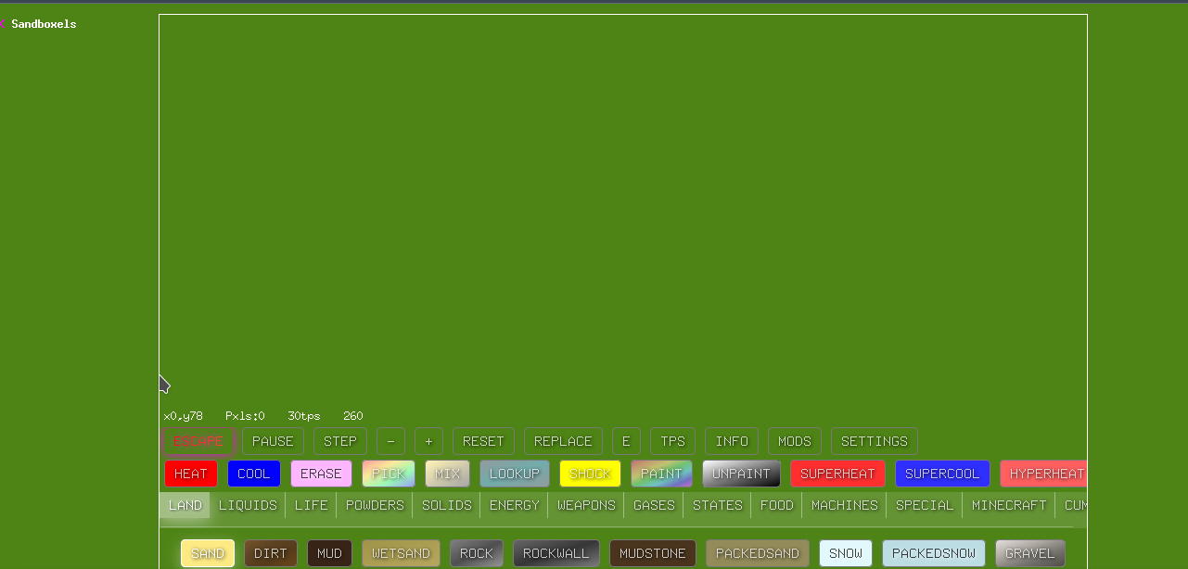Select the Gravel element
Viewport: 1188px width, 569px height.
(1030, 553)
